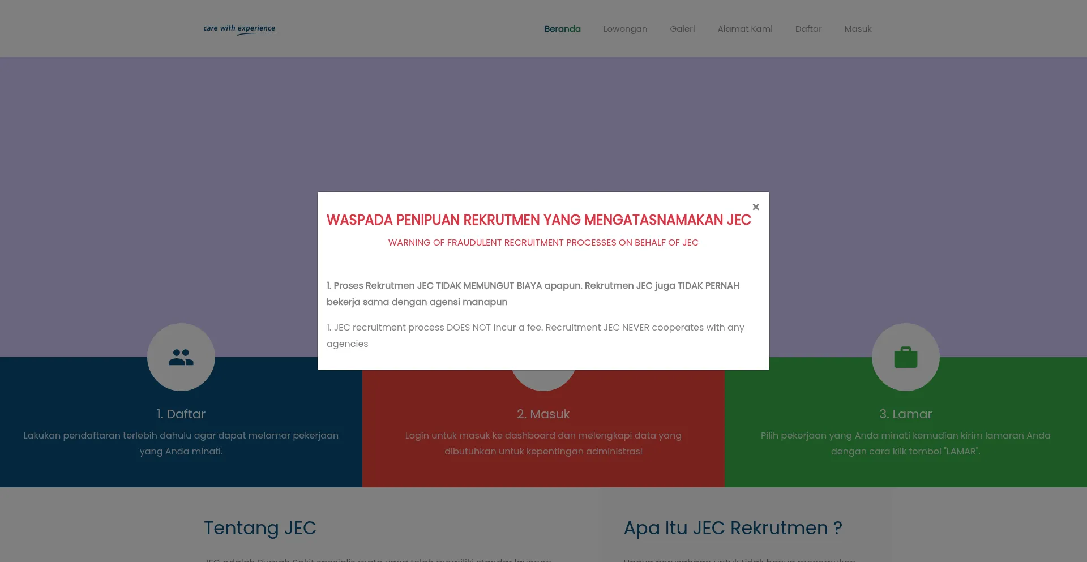Click the 'Apa Itu JEC Rekrutmen ?' heading
The height and width of the screenshot is (562, 1087).
(733, 528)
